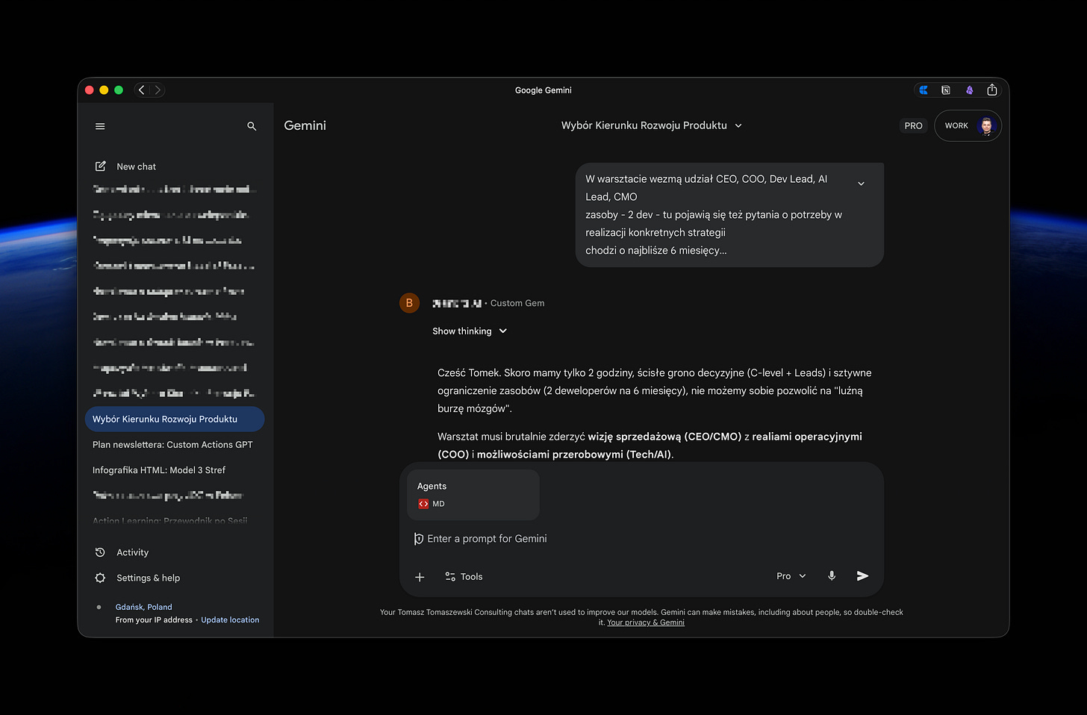Open the WORK account avatar menu
The height and width of the screenshot is (715, 1087).
pos(968,125)
